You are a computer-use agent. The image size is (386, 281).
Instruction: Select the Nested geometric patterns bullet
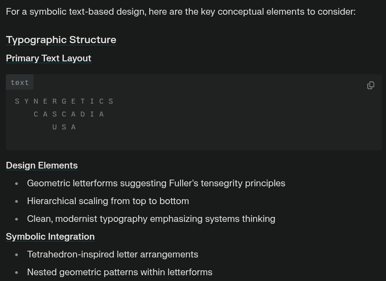coord(119,272)
